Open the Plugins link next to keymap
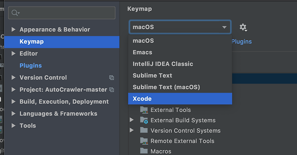This screenshot has width=297, height=155. 242,41
